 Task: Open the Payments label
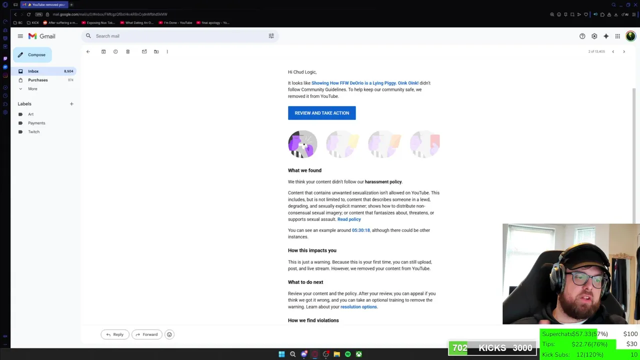coord(36,123)
